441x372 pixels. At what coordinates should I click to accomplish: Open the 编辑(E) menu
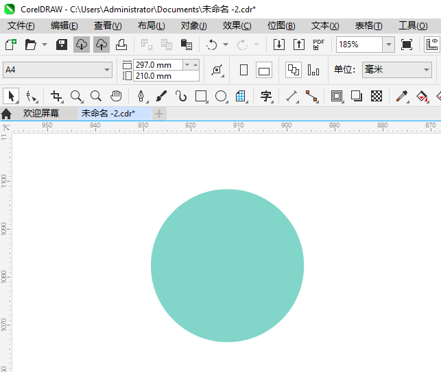coord(64,26)
